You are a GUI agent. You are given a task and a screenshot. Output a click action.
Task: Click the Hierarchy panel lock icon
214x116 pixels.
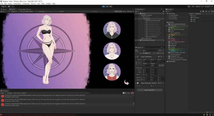point(161,9)
